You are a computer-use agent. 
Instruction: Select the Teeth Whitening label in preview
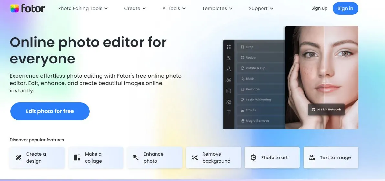click(258, 100)
